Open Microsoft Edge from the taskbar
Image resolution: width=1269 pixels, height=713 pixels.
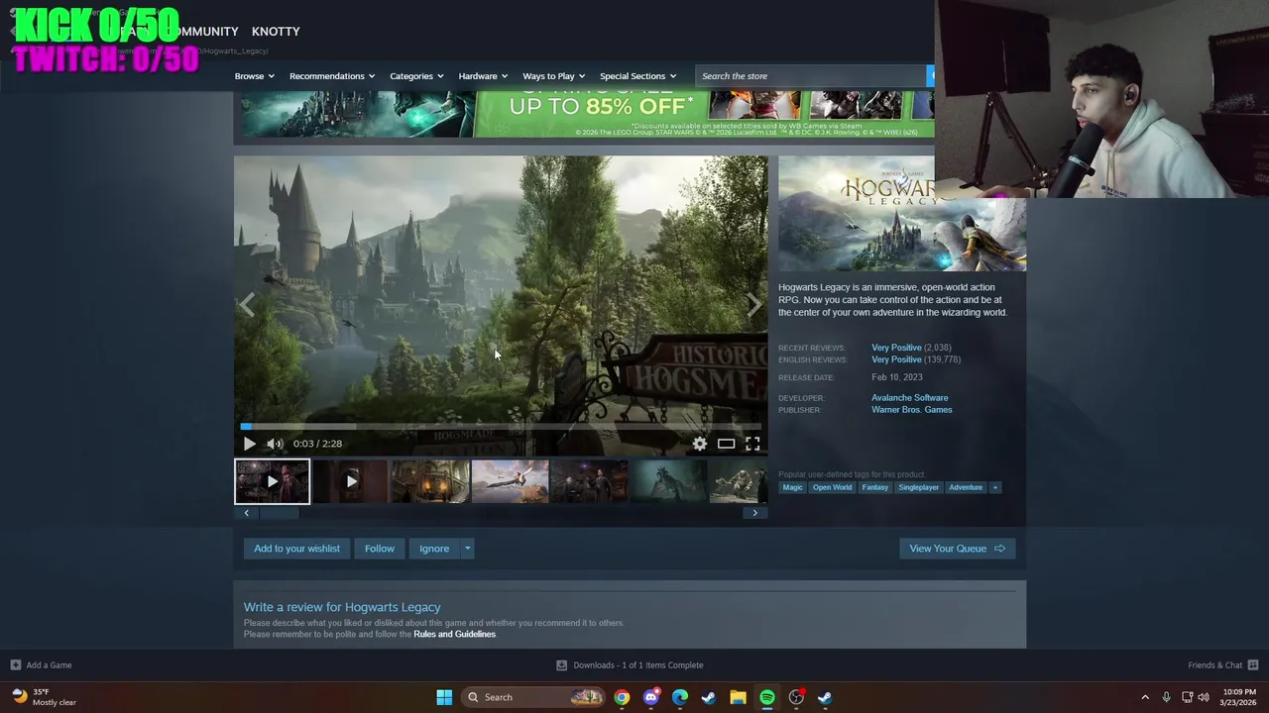coord(680,697)
